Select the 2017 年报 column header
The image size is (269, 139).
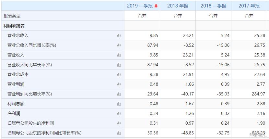coord(249,6)
